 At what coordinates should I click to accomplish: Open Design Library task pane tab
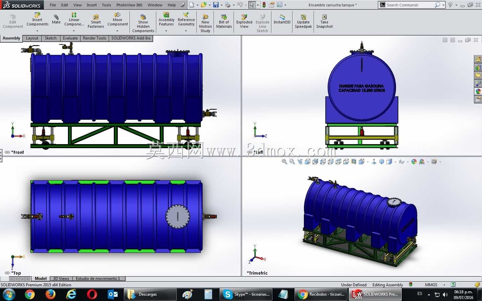478,67
